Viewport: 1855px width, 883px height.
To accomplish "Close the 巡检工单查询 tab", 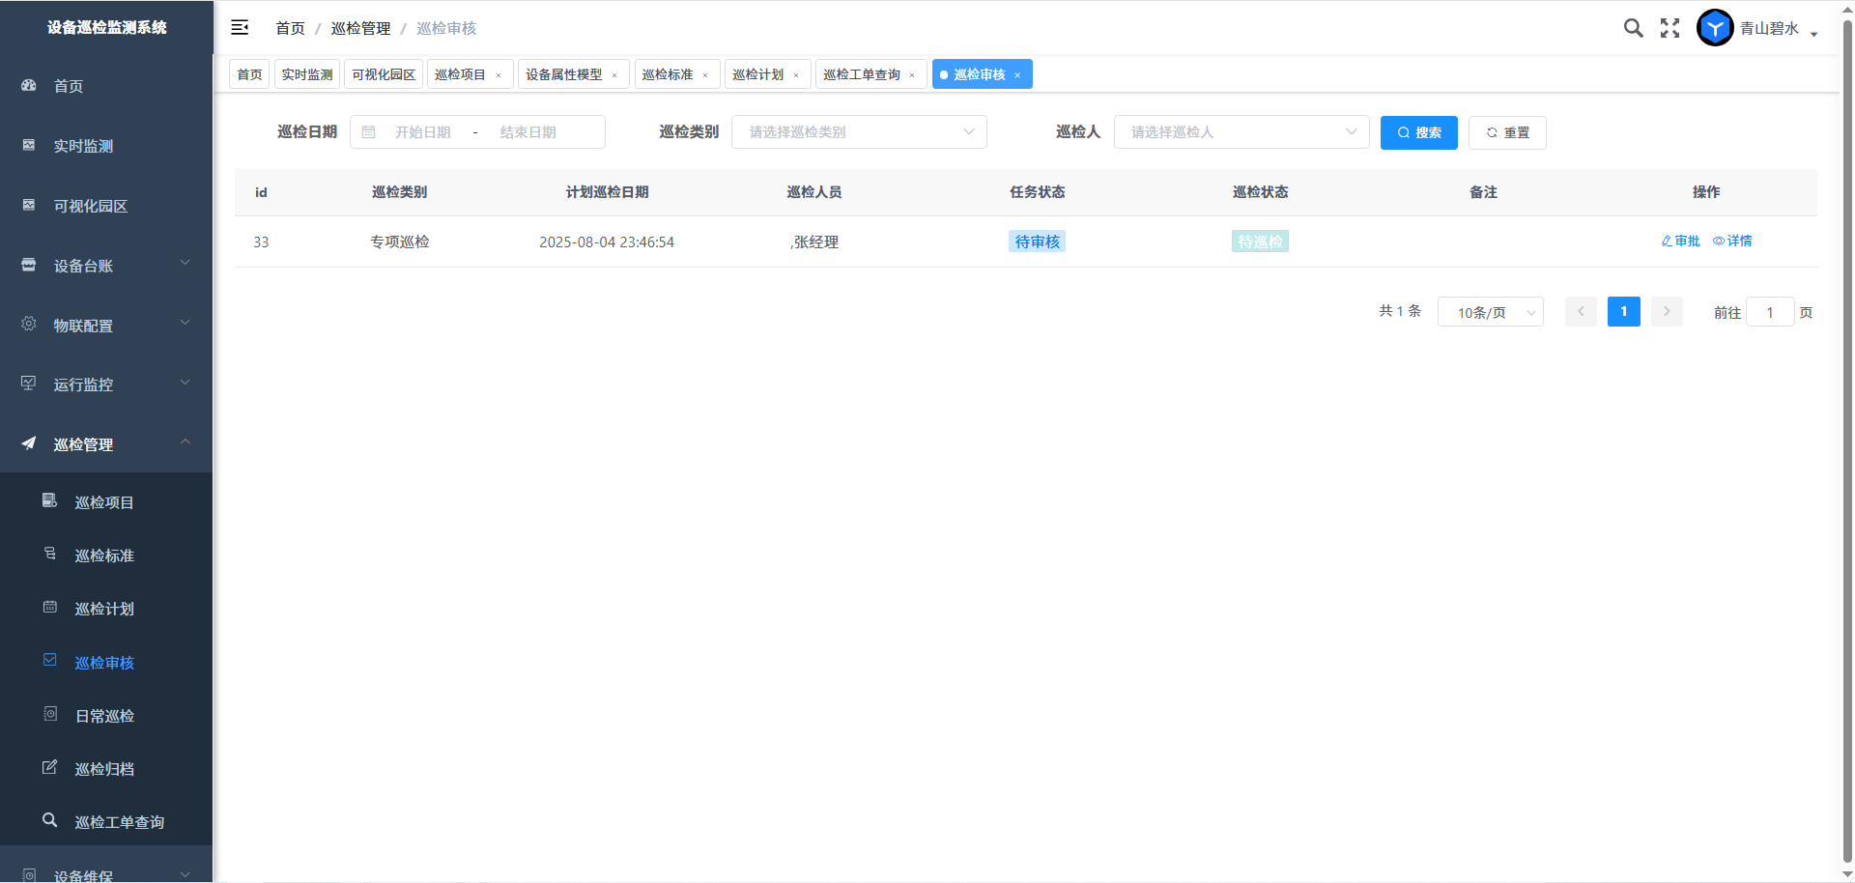I will (912, 75).
